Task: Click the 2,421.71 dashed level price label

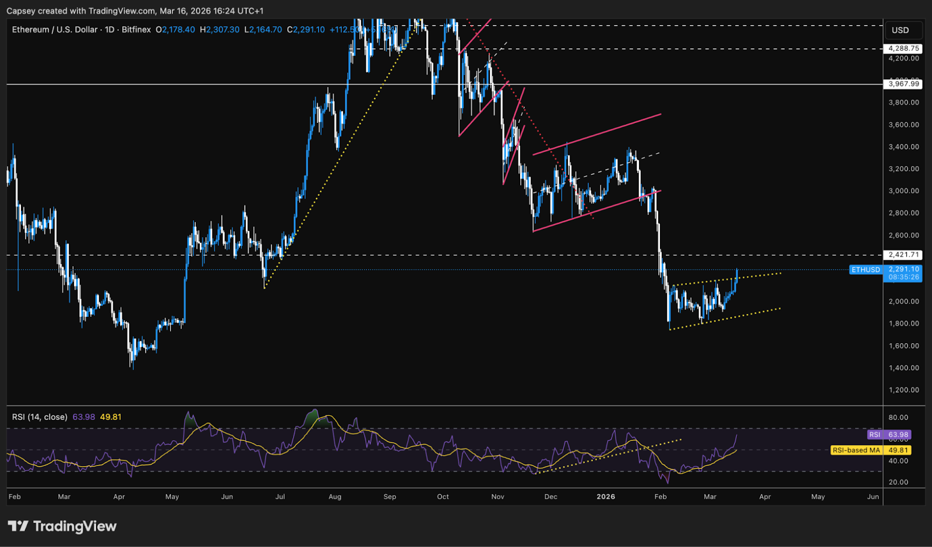Action: [903, 255]
